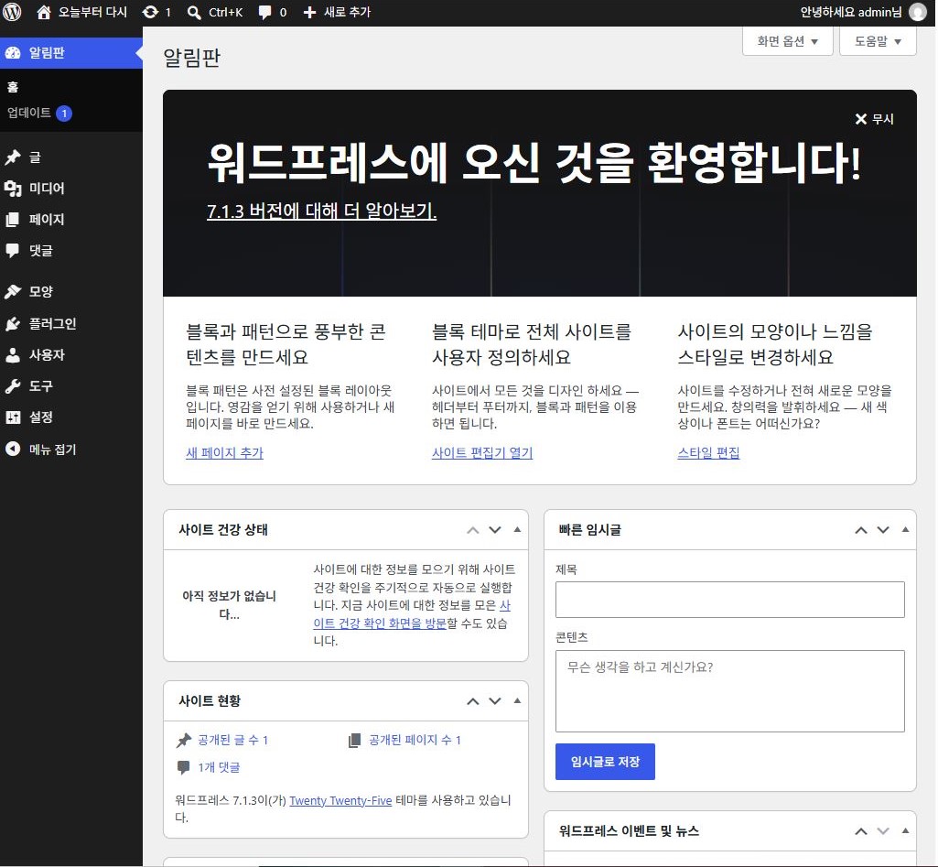Click speech bubble icon beside 댓글
This screenshot has width=938, height=867.
pyautogui.click(x=13, y=251)
